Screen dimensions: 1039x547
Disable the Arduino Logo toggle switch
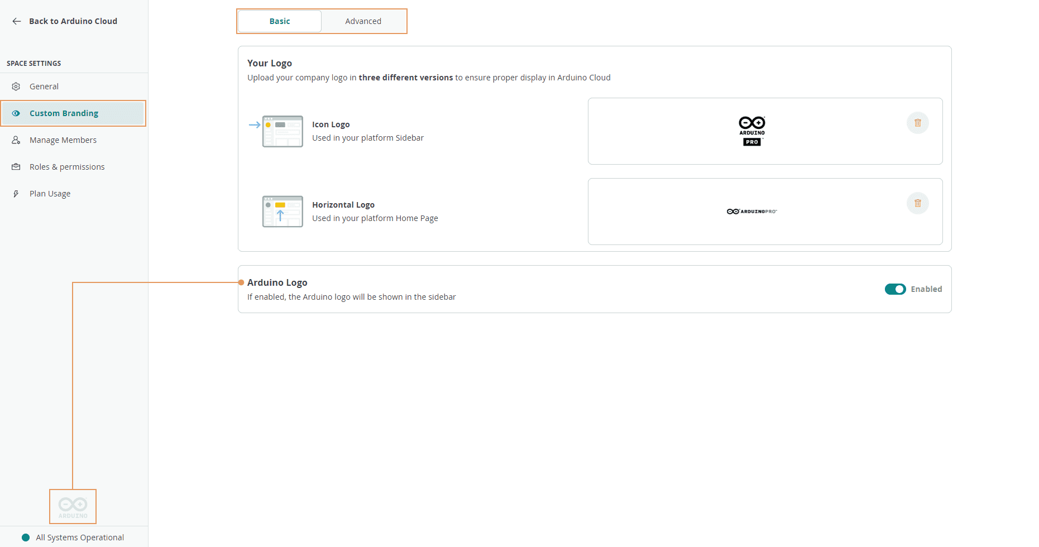tap(895, 289)
